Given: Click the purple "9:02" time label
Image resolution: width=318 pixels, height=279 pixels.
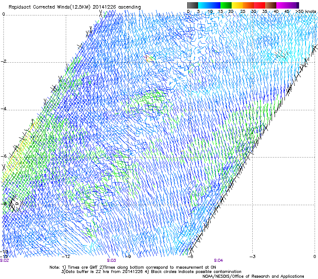Looking at the screenshot, I should click(x=4, y=261).
